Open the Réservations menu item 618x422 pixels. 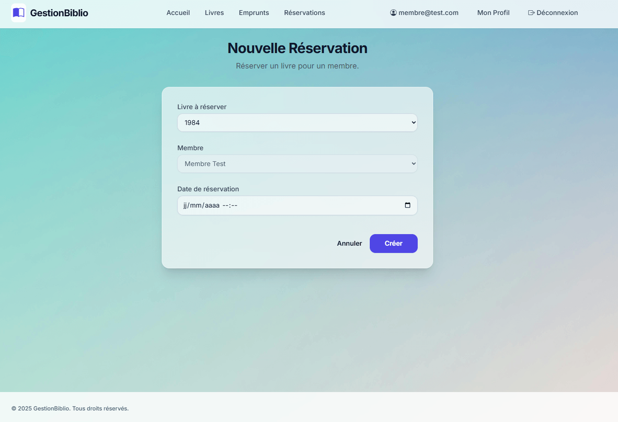[304, 13]
